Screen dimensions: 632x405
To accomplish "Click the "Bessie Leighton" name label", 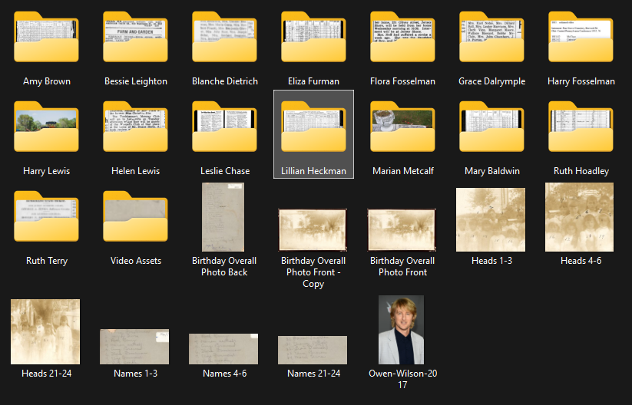I will click(x=136, y=81).
